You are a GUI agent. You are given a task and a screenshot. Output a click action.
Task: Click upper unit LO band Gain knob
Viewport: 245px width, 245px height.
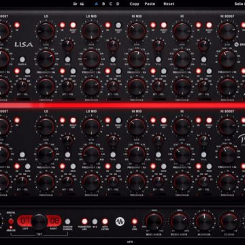[x=46, y=31]
